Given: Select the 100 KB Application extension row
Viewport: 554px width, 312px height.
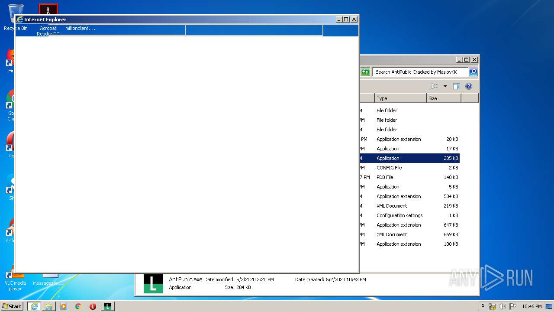Looking at the screenshot, I should coord(409,244).
